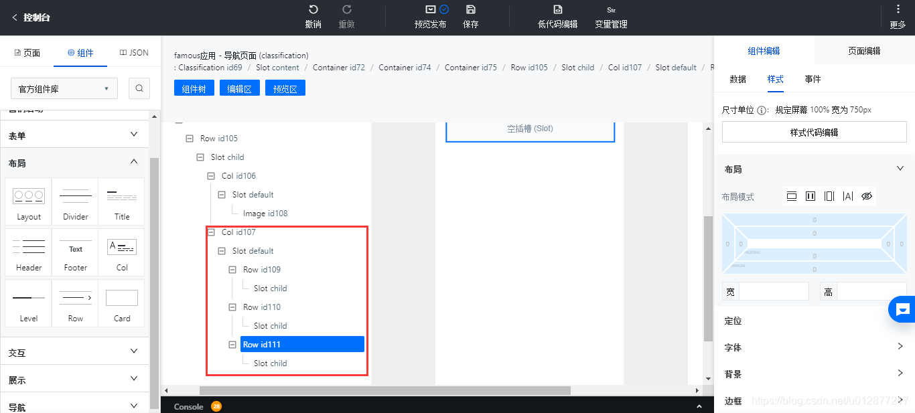Click the component library search icon
Viewport: 915px width, 413px height.
(x=139, y=88)
